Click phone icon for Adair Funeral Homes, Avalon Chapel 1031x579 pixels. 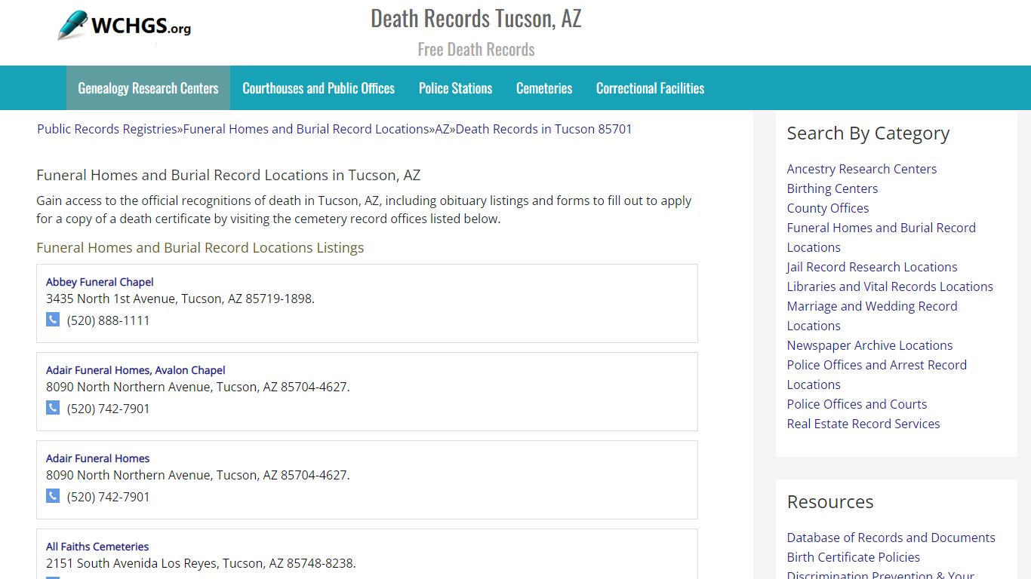coord(53,408)
